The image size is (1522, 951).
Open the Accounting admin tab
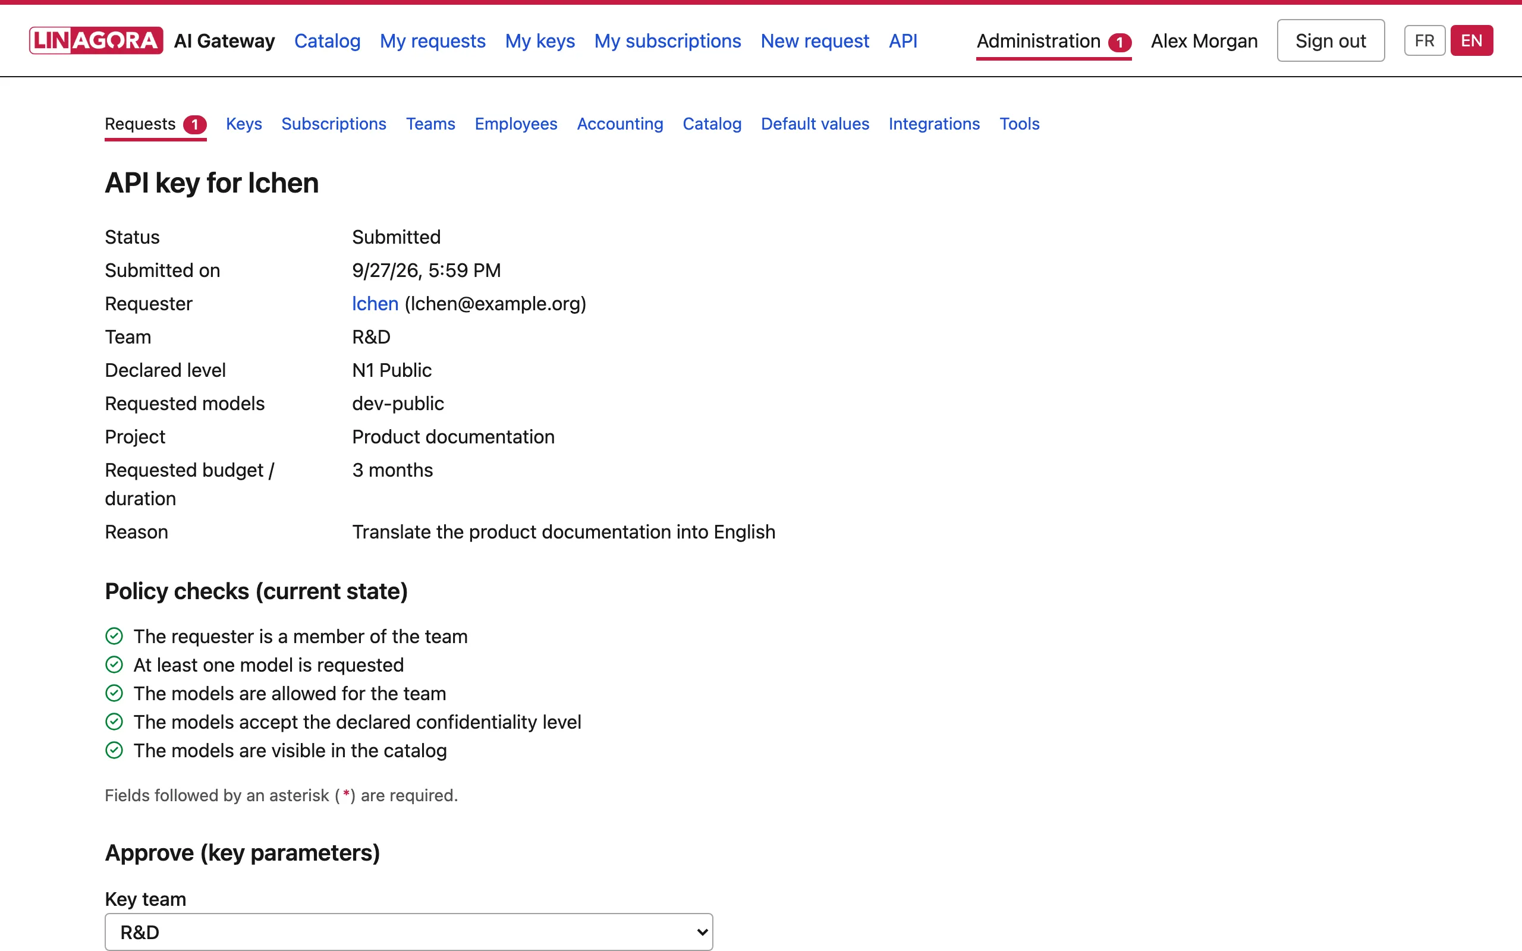click(620, 124)
